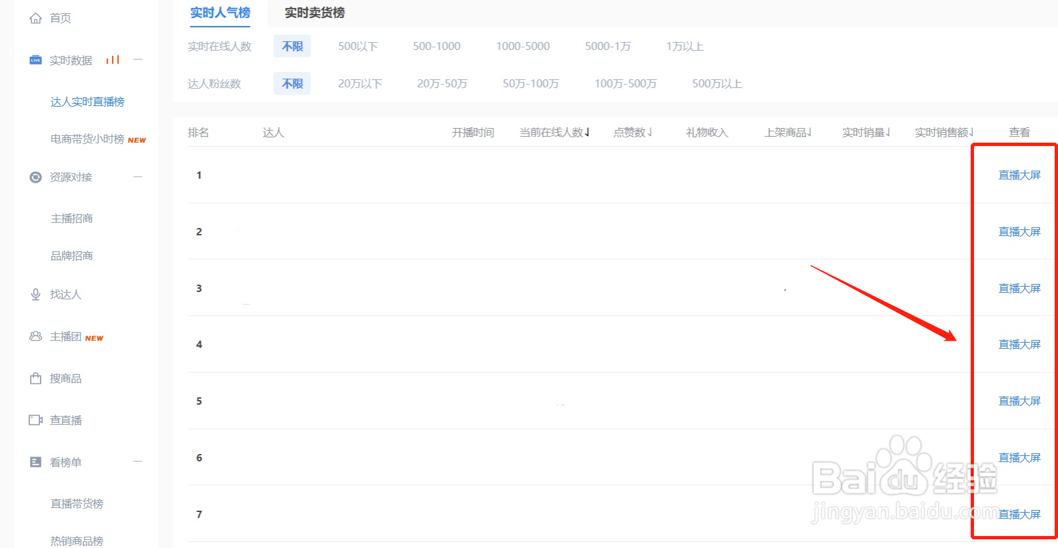The width and height of the screenshot is (1058, 548).
Task: Open 直播大屏 for rank 5
Action: (1019, 401)
